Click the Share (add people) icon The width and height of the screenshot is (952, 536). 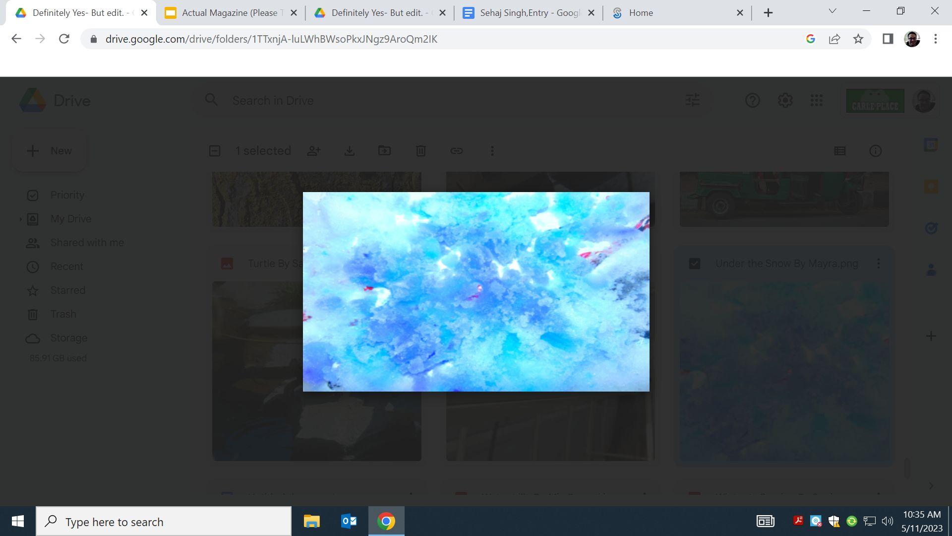click(314, 151)
